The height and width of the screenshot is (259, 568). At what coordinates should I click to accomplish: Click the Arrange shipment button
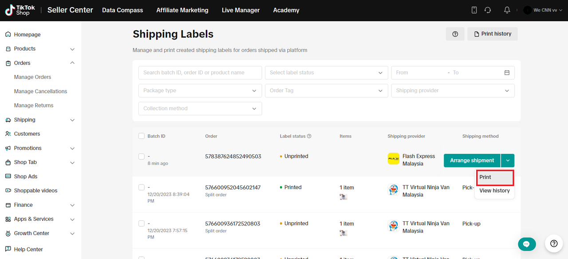(472, 161)
